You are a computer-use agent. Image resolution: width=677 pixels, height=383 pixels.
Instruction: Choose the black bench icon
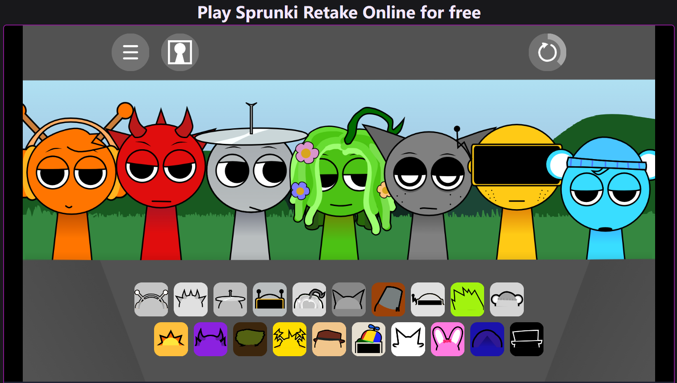coord(527,339)
